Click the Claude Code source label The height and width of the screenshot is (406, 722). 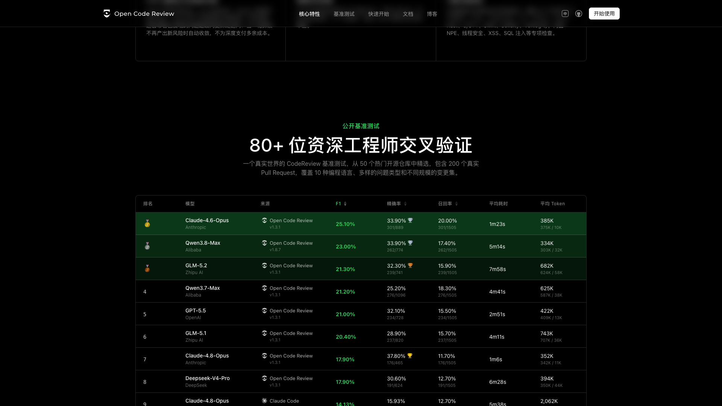[x=284, y=401]
